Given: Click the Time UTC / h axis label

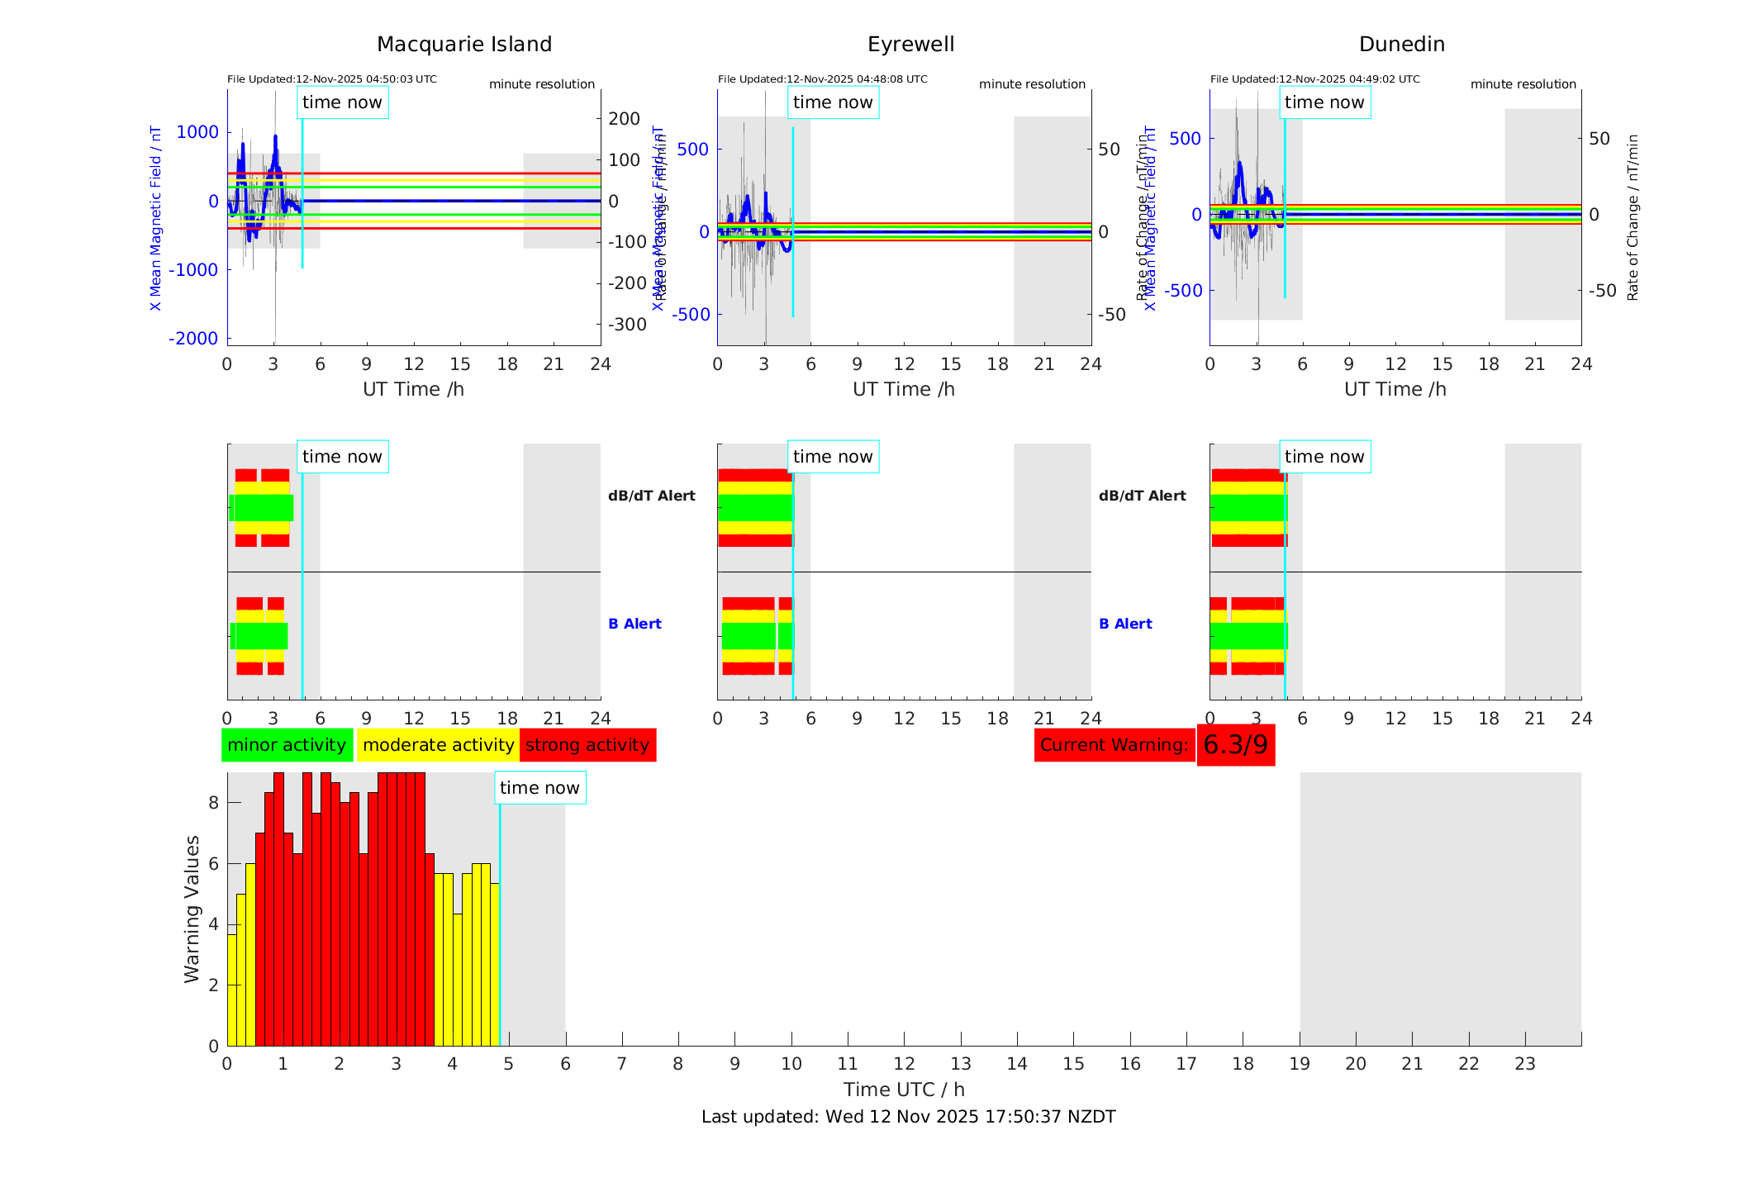Looking at the screenshot, I should click(904, 1090).
